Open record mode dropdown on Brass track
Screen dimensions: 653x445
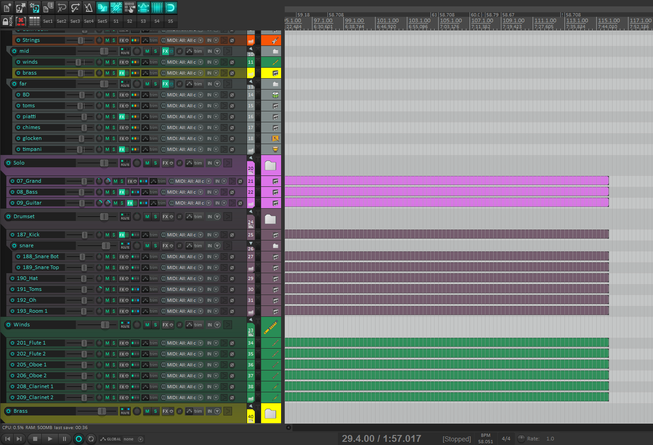coord(217,411)
